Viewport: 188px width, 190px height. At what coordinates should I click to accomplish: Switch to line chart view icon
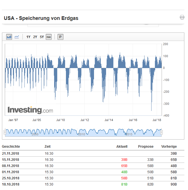[17, 37]
